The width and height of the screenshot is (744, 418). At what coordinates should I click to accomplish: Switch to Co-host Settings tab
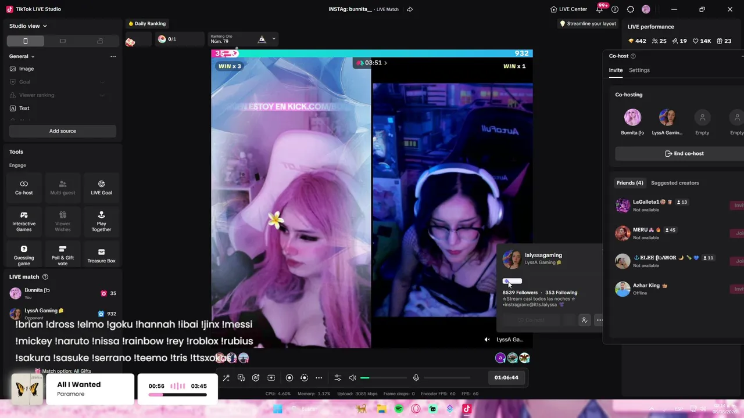click(639, 70)
